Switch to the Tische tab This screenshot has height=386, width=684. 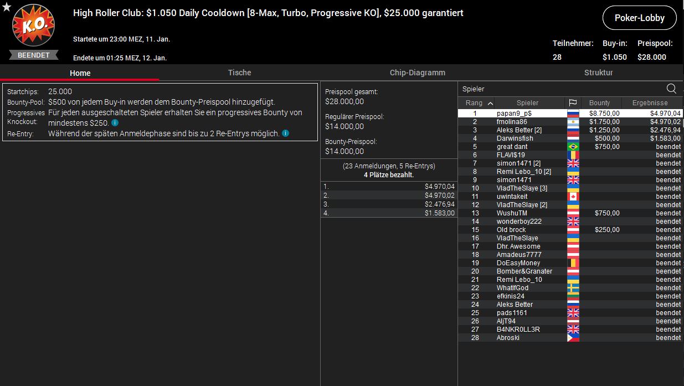[x=239, y=73]
